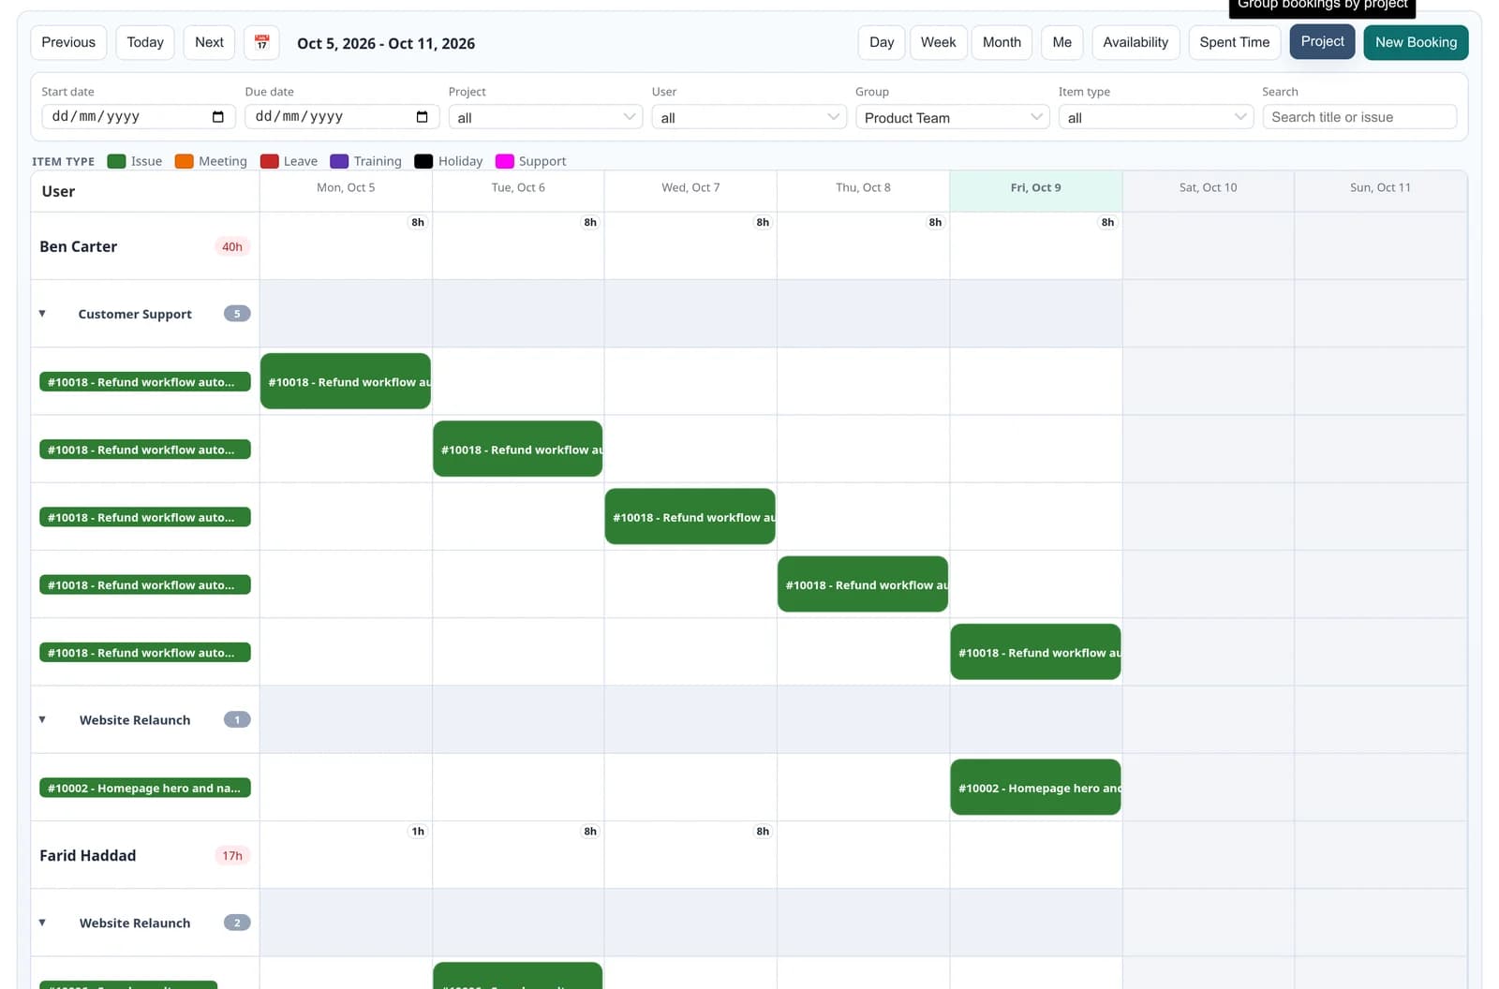The height and width of the screenshot is (989, 1499).
Task: Create a New Booking
Action: pyautogui.click(x=1416, y=42)
